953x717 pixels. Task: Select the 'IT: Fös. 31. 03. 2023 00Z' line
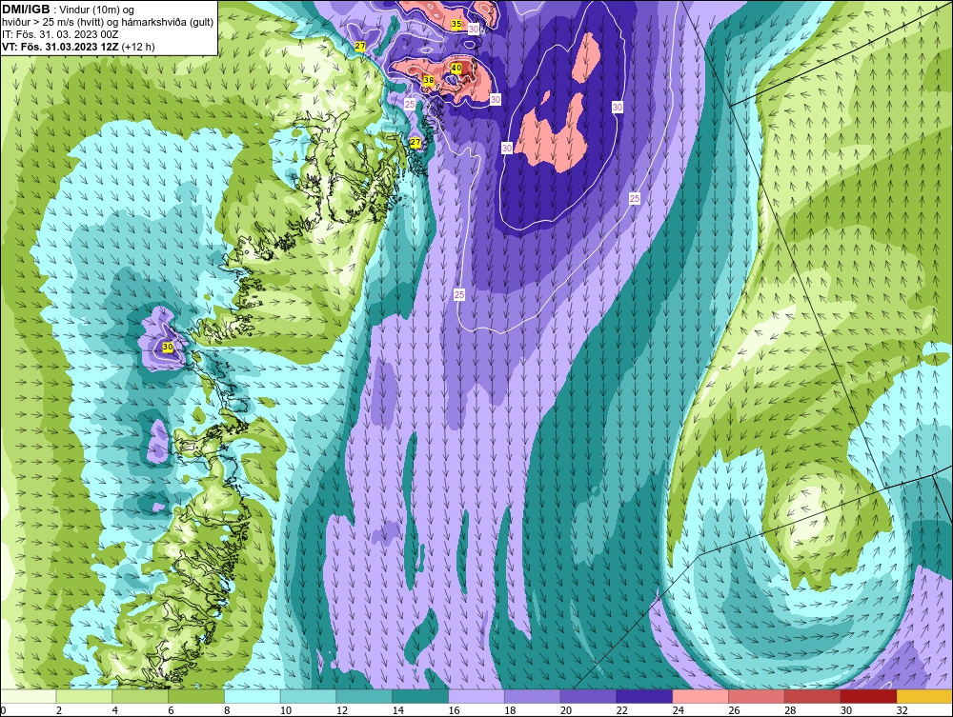(x=61, y=34)
